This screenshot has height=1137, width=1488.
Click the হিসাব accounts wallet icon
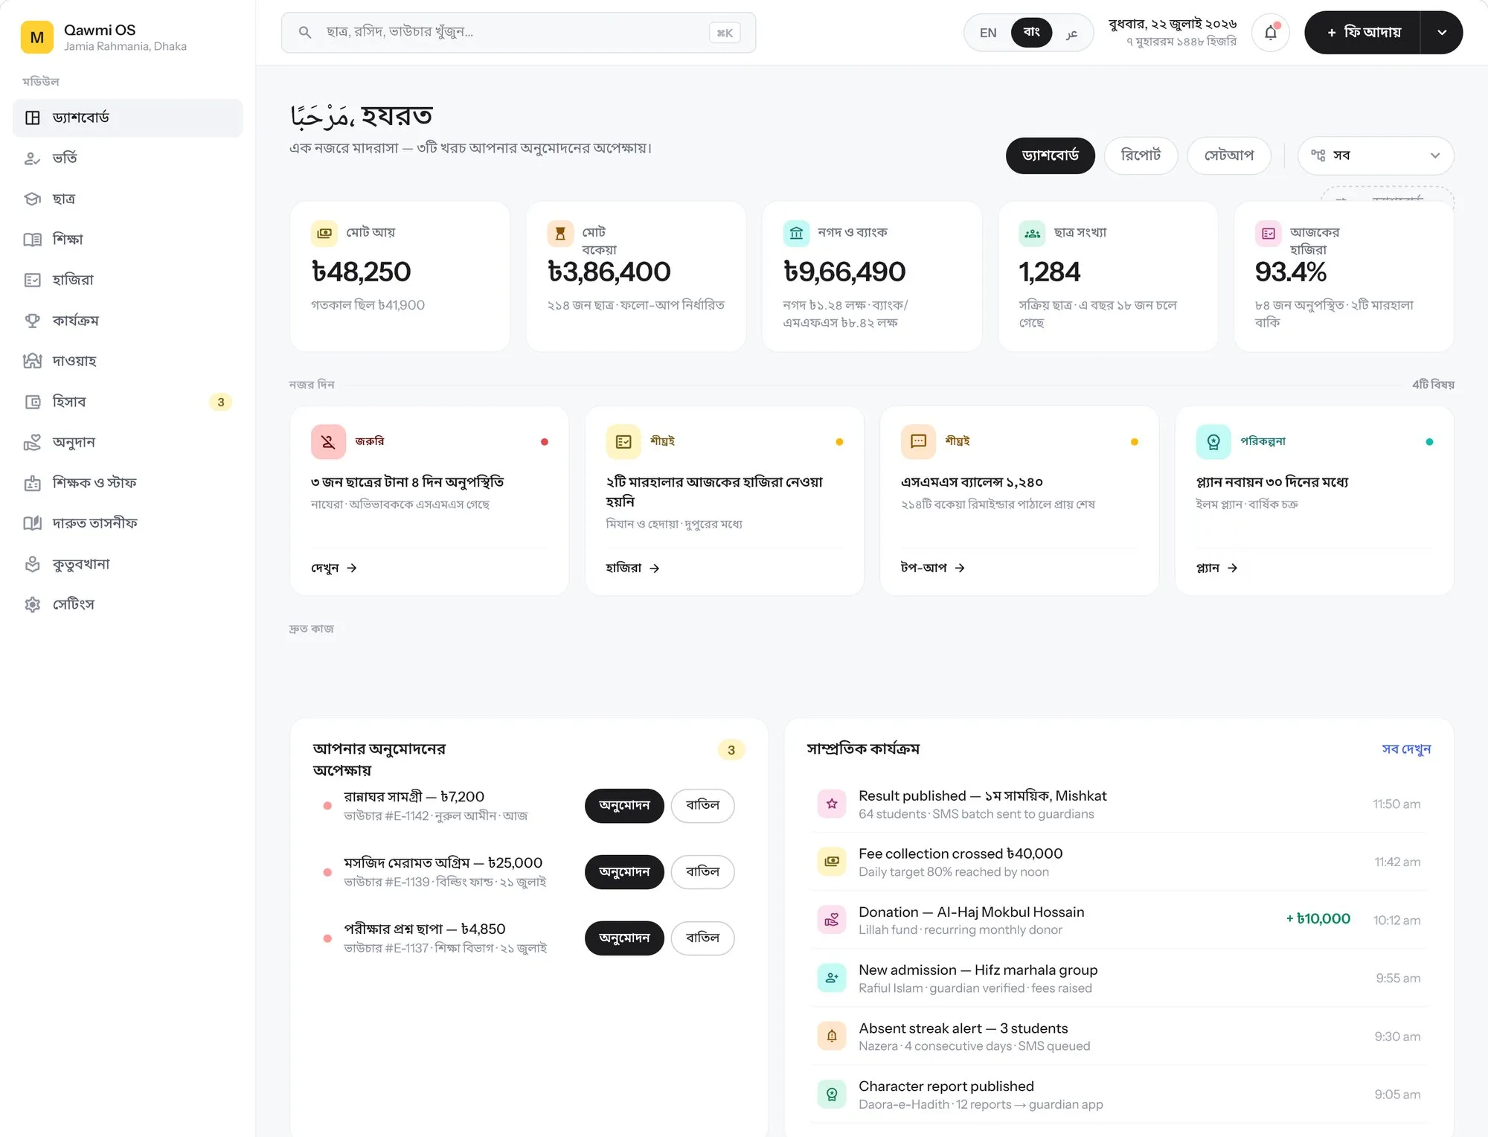[x=32, y=402]
